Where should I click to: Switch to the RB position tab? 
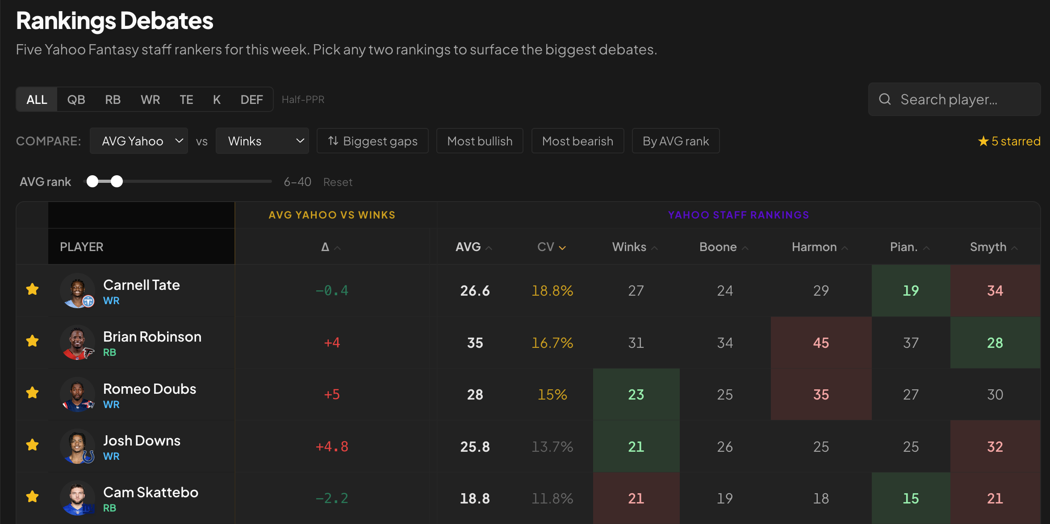click(113, 99)
